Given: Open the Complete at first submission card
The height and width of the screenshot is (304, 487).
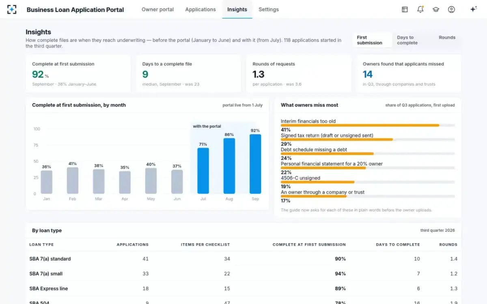Looking at the screenshot, I should pos(78,74).
